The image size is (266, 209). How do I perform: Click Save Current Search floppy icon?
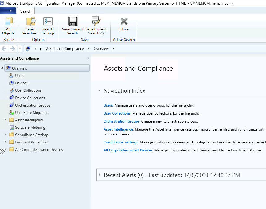pos(73,21)
